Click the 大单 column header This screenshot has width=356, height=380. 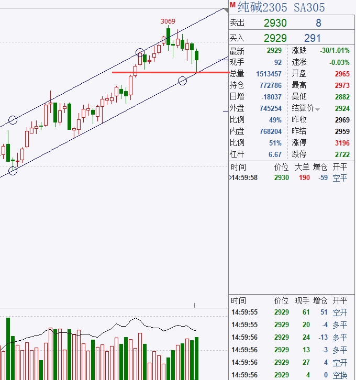(302, 167)
